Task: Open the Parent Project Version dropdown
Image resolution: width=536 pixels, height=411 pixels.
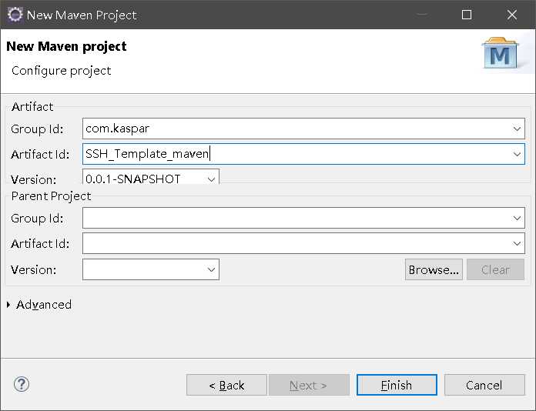Action: tap(211, 269)
